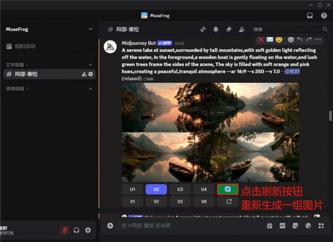The image size is (333, 242).
Task: Open the help question mark icon
Action: tap(324, 16)
